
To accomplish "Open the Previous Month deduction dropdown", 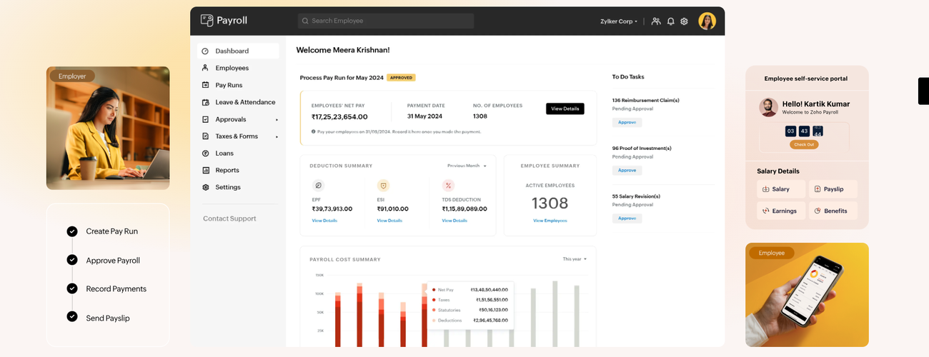I will [x=467, y=166].
